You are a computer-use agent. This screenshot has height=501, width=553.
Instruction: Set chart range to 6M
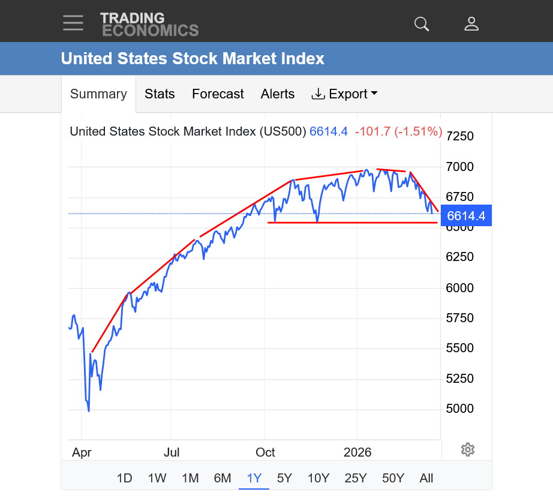pos(223,478)
